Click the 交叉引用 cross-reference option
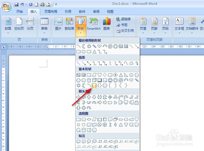This screenshot has height=151, width=204. click(125, 31)
